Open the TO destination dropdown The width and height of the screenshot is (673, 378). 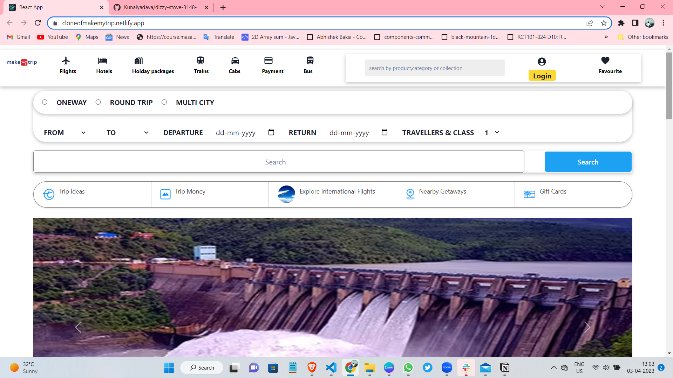click(x=146, y=133)
